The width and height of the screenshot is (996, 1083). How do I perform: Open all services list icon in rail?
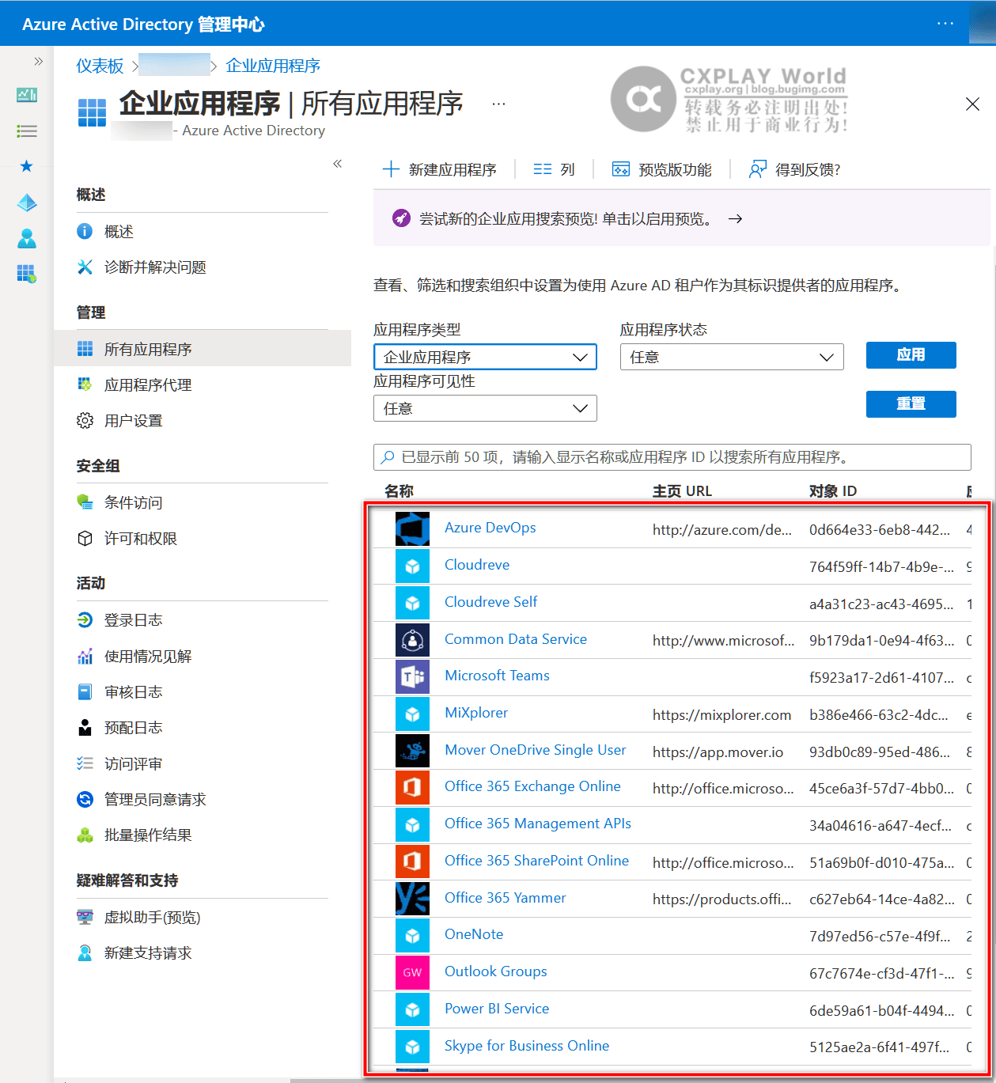click(x=27, y=131)
